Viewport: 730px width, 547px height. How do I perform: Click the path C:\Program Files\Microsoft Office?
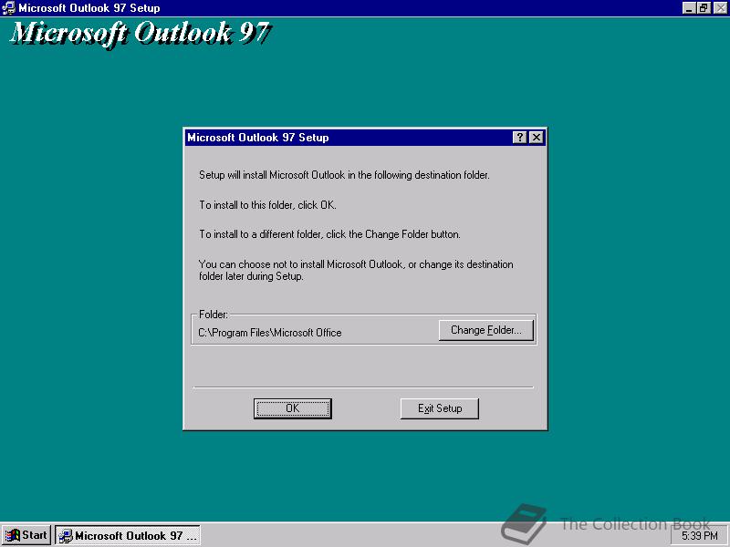pos(270,333)
